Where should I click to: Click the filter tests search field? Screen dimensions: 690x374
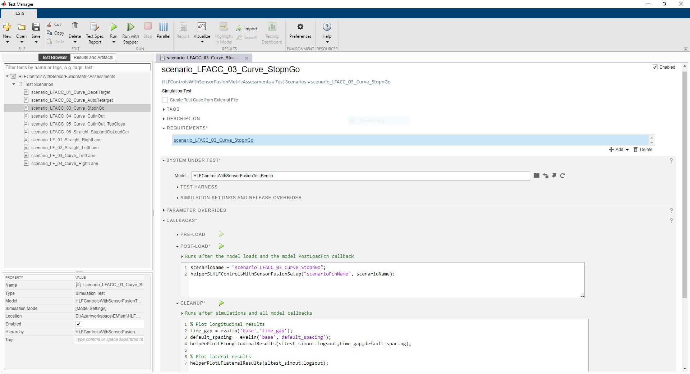pos(77,68)
